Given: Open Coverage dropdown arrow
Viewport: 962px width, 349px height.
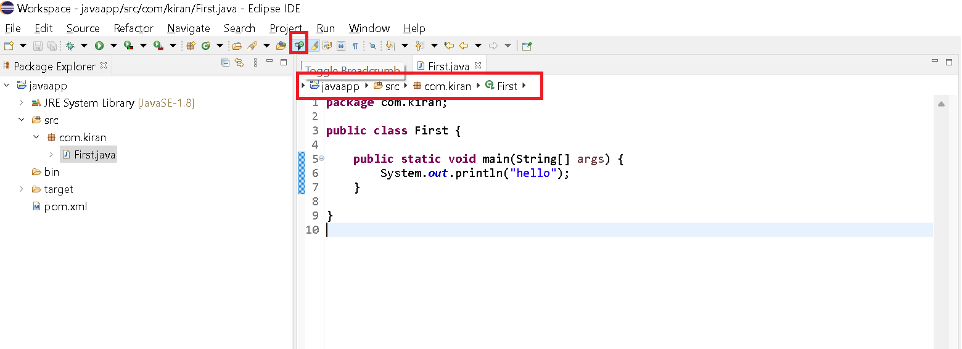Looking at the screenshot, I should click(x=143, y=46).
